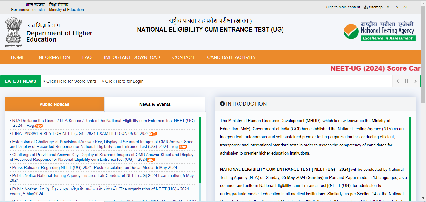Open the IMPORTANT DOWNLOAD menu
The image size is (426, 202).
pos(132,57)
